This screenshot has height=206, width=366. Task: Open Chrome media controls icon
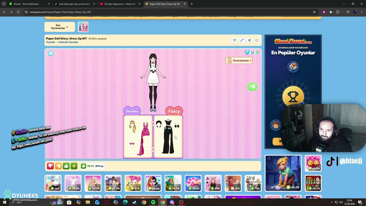coord(348,12)
